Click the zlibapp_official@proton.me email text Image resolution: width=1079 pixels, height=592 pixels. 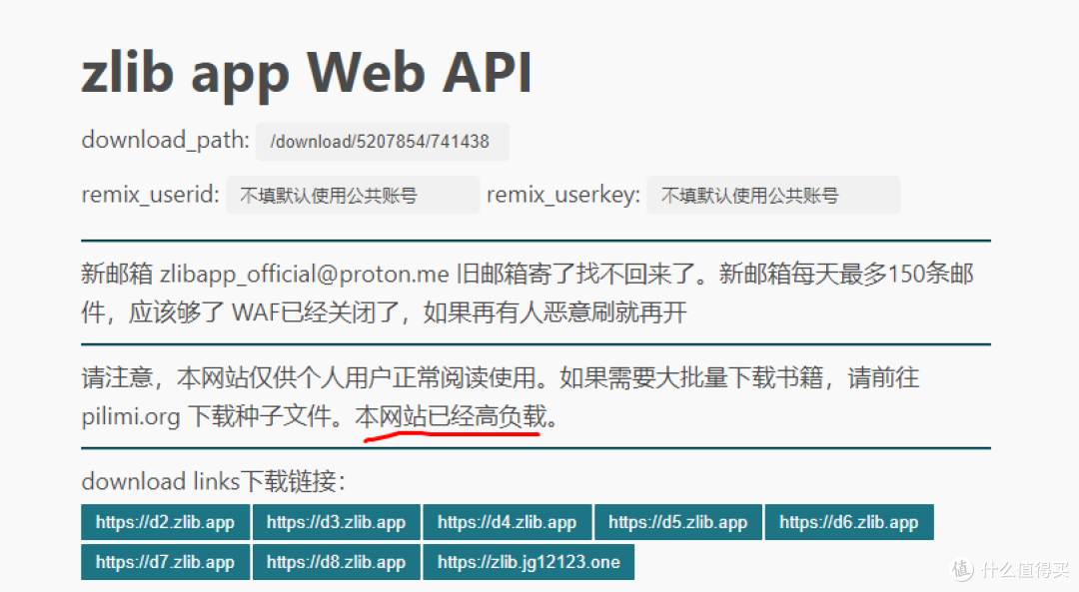coord(305,275)
